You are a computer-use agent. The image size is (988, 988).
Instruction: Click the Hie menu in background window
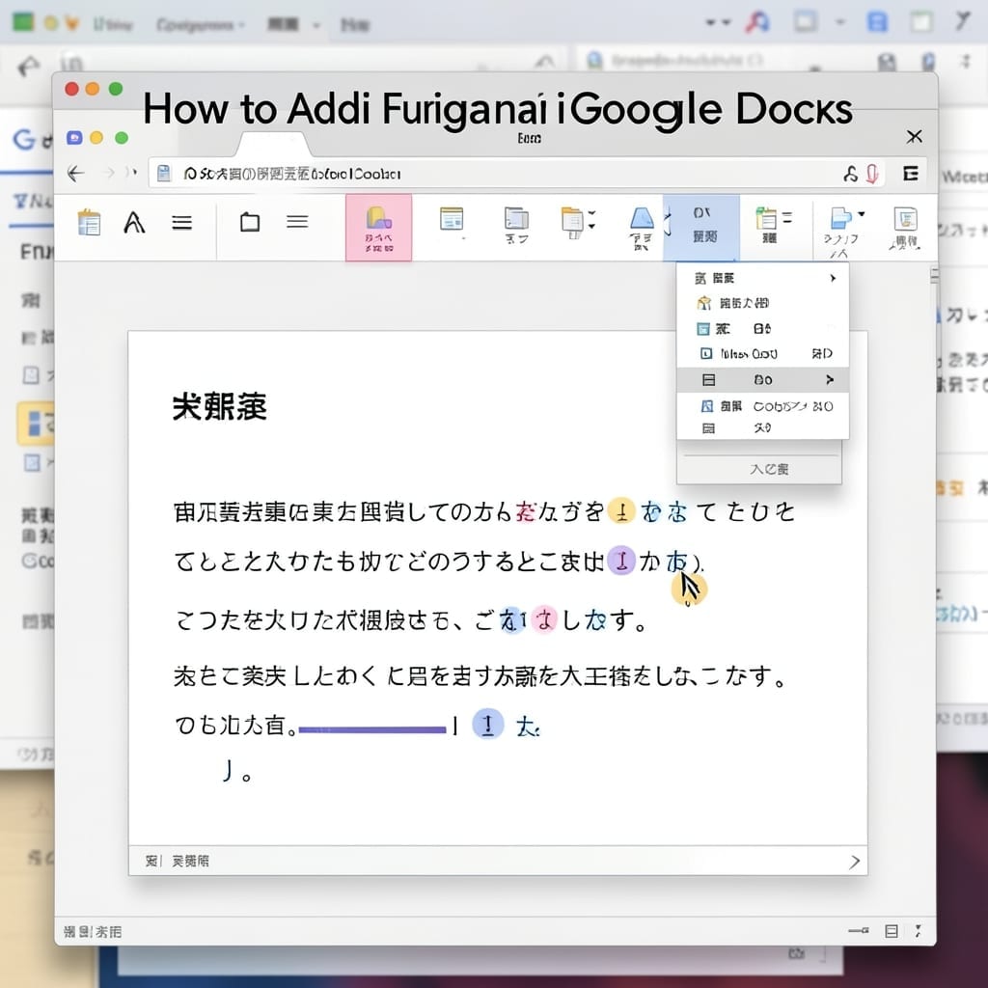tap(355, 24)
